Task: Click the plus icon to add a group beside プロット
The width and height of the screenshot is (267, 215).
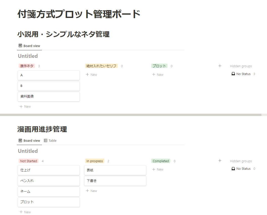Action: pyautogui.click(x=220, y=66)
